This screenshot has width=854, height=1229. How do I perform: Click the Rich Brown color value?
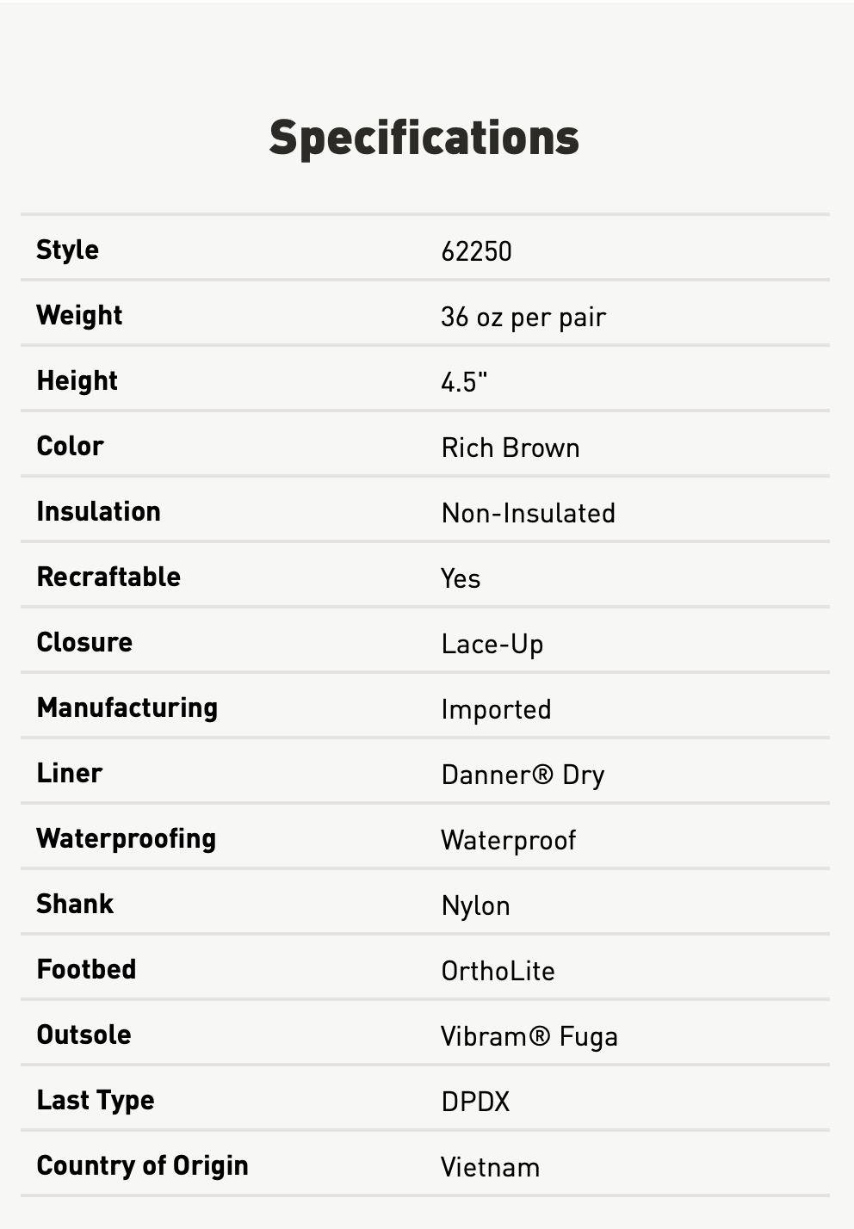(511, 448)
